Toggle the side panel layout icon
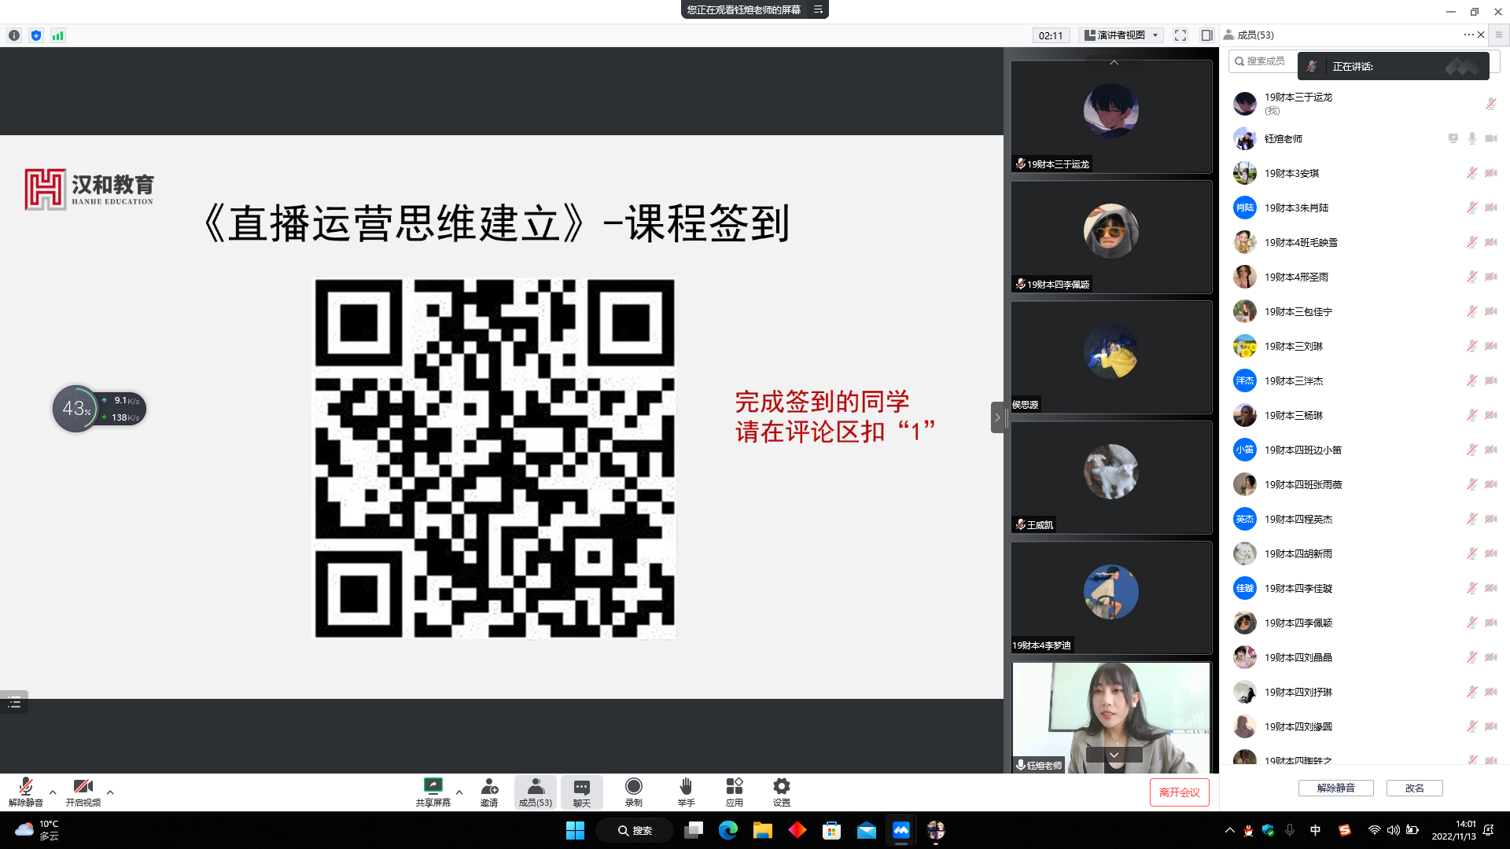 click(x=1206, y=35)
